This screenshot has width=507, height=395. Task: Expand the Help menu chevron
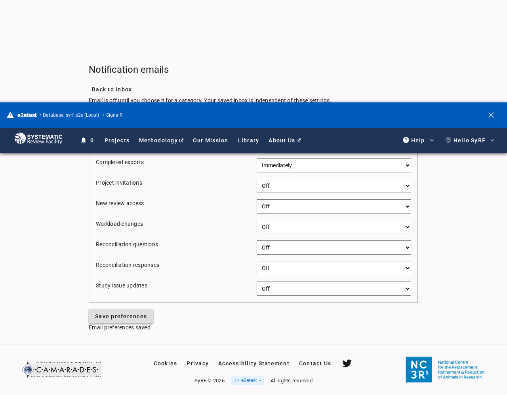tap(432, 140)
